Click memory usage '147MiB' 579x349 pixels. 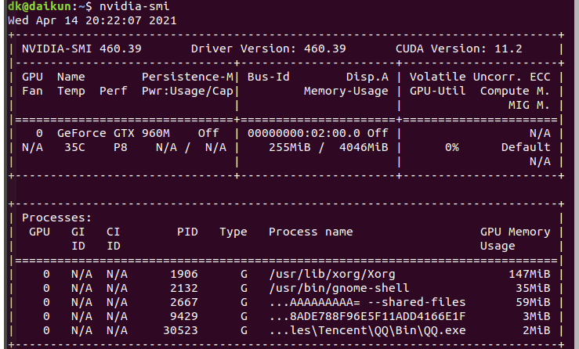pos(530,274)
